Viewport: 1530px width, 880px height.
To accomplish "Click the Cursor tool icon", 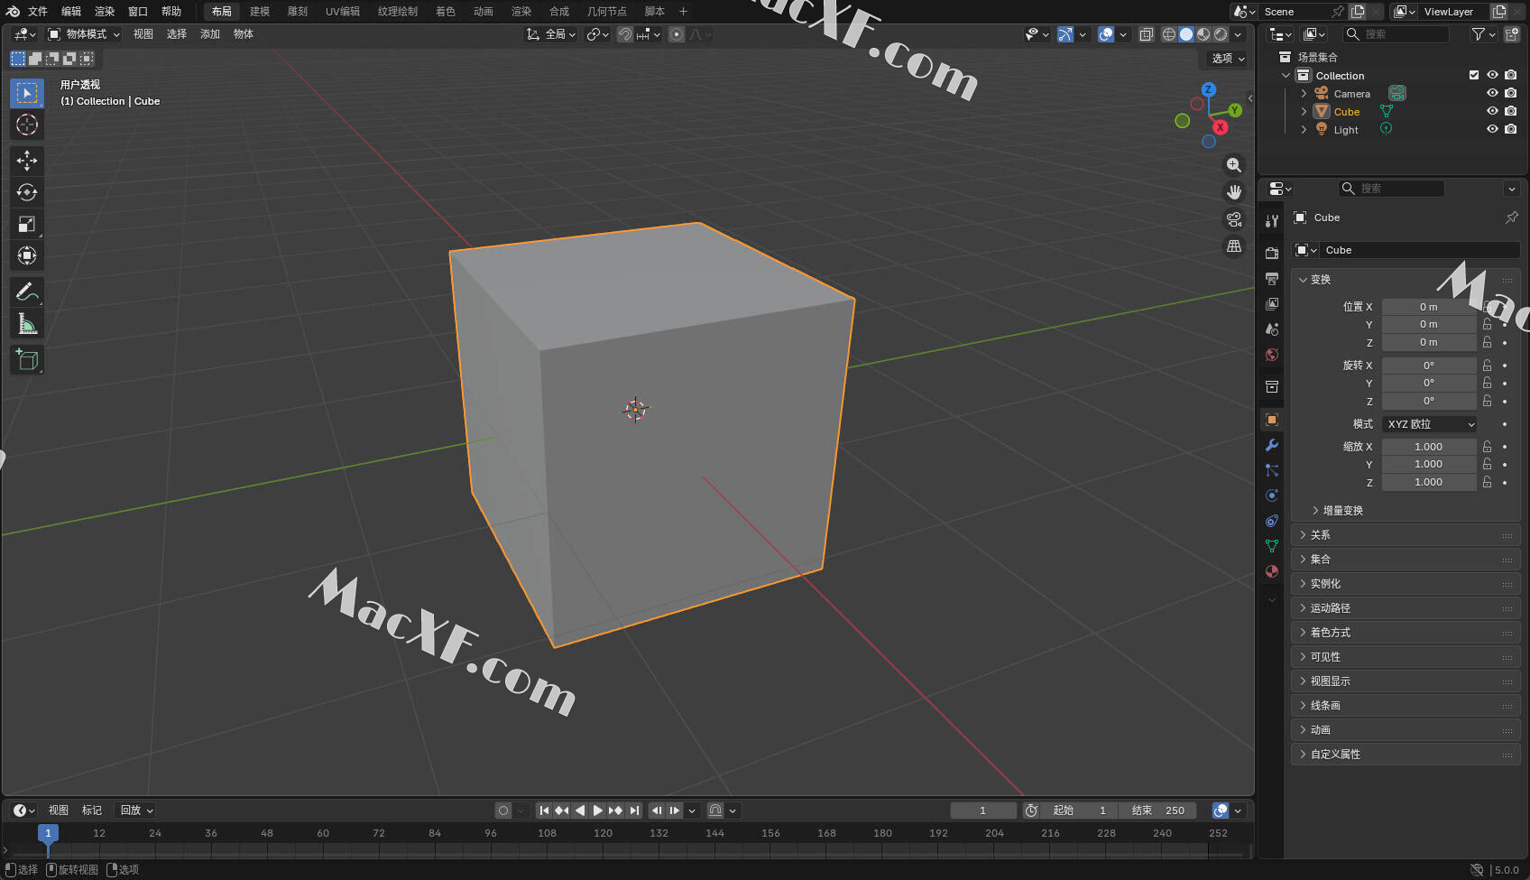I will coord(27,125).
